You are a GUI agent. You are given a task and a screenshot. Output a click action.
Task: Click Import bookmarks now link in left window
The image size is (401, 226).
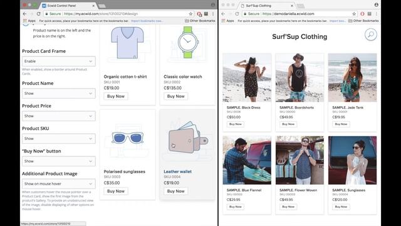click(146, 21)
